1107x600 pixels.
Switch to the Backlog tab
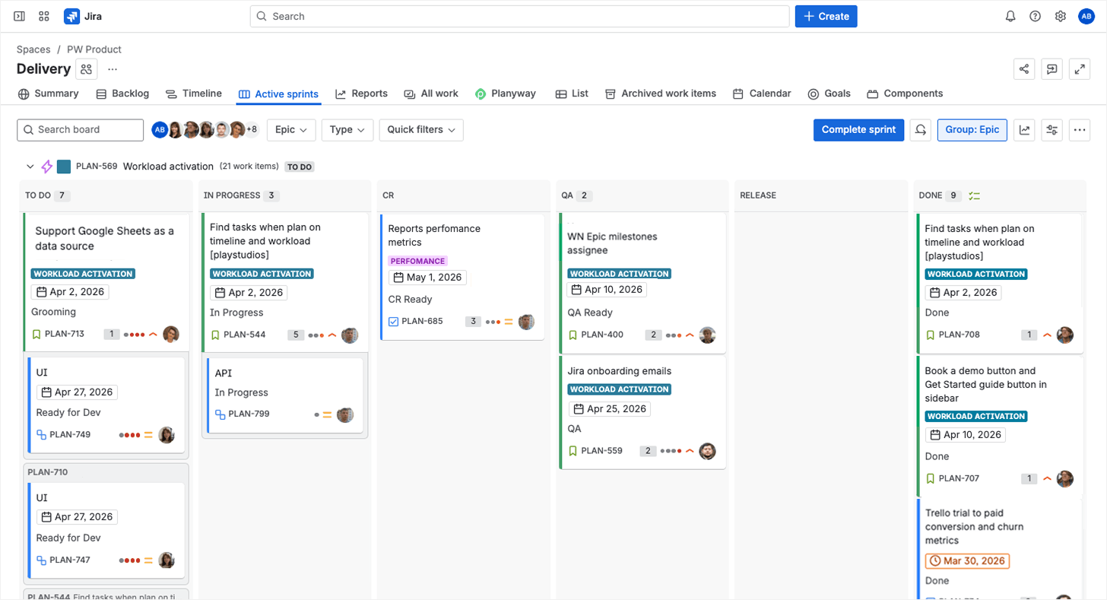[122, 94]
